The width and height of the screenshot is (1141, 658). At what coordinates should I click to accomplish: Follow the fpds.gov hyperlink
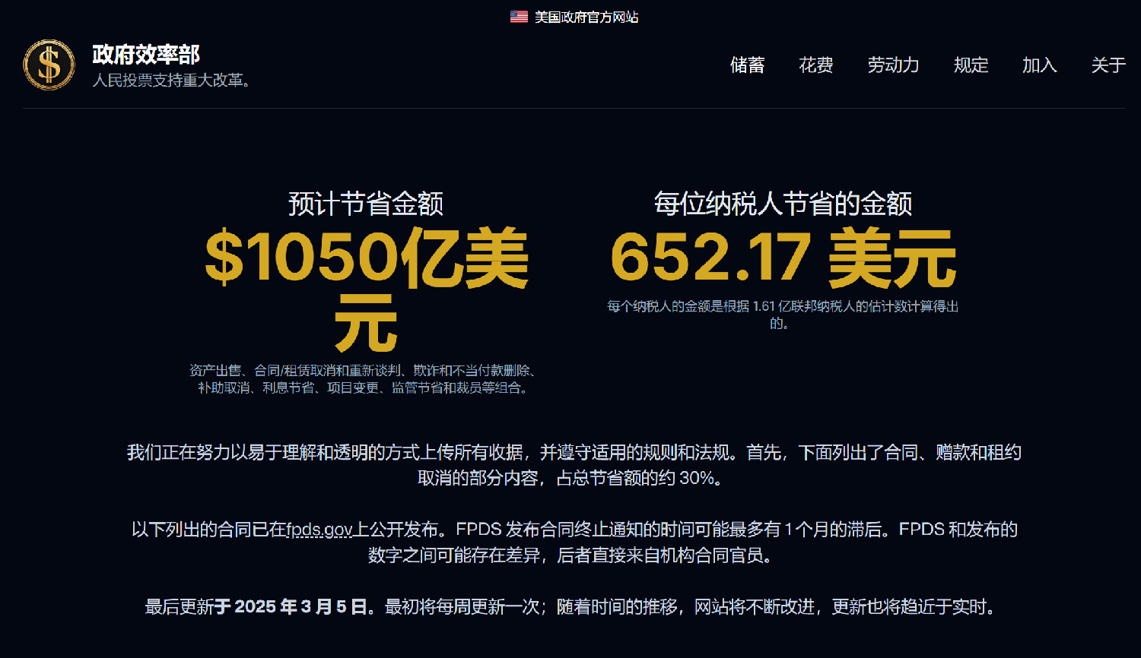pos(319,530)
